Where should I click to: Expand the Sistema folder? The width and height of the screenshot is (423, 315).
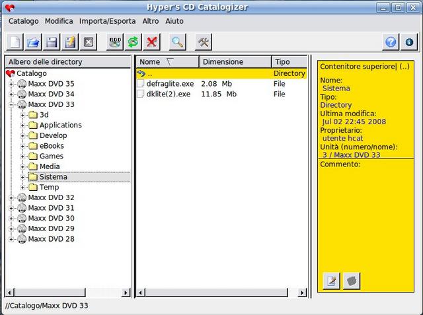[22, 177]
